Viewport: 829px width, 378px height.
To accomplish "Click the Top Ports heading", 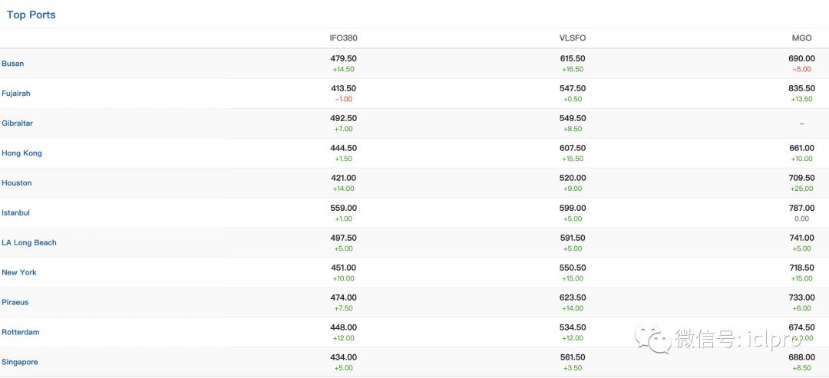I will [x=31, y=15].
